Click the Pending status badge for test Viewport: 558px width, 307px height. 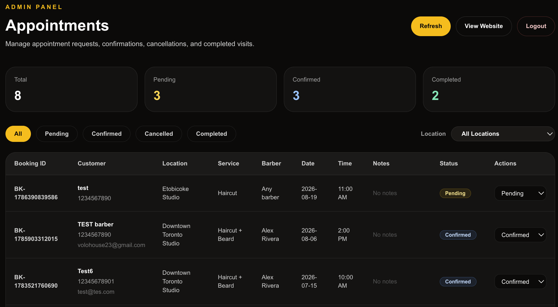[x=455, y=193]
